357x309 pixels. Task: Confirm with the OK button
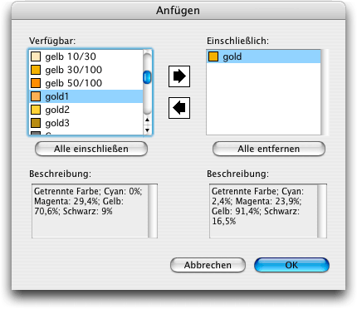pos(291,265)
